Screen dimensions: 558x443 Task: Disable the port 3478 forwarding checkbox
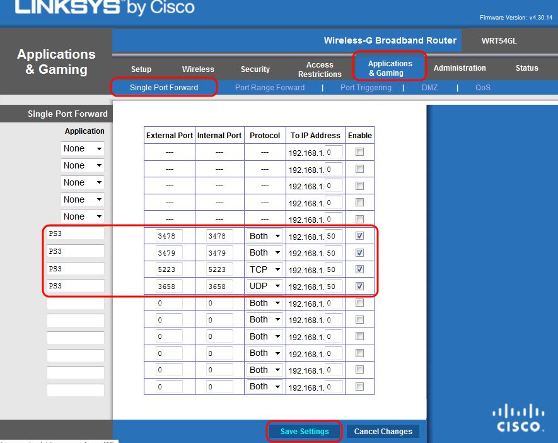[359, 236]
